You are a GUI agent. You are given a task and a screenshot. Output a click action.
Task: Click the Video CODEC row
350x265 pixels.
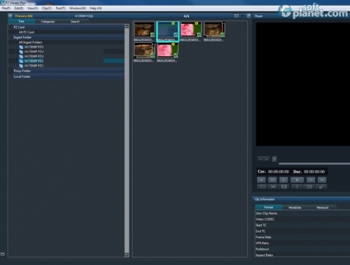302,219
